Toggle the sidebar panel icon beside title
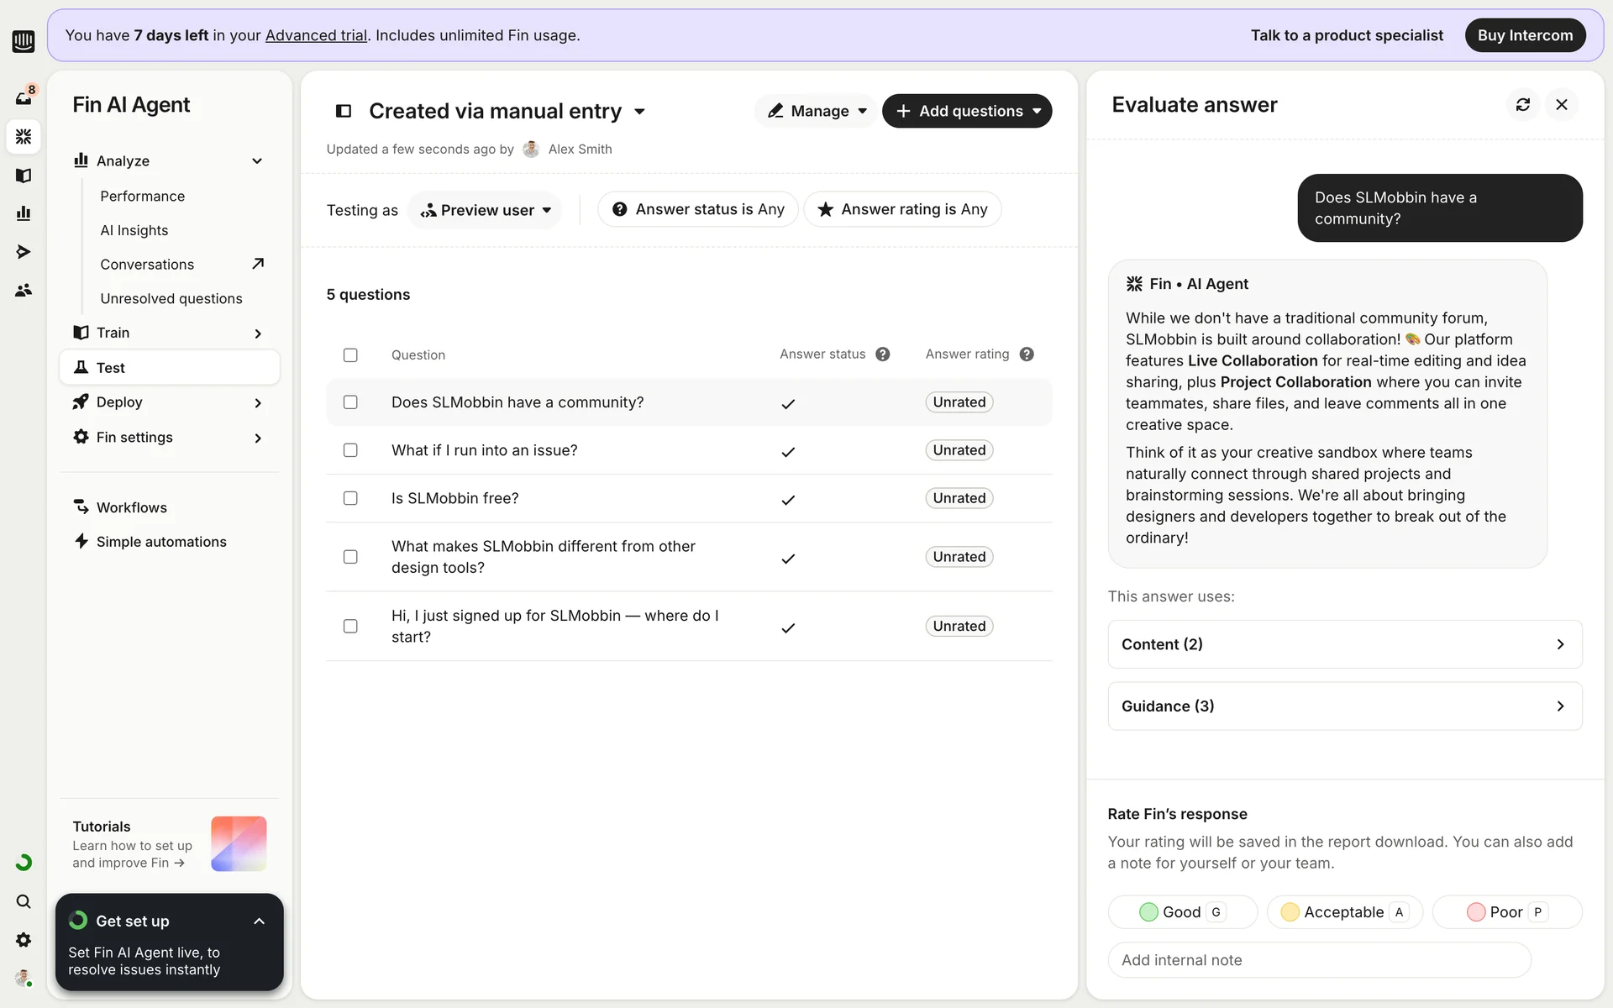This screenshot has width=1613, height=1008. tap(343, 111)
